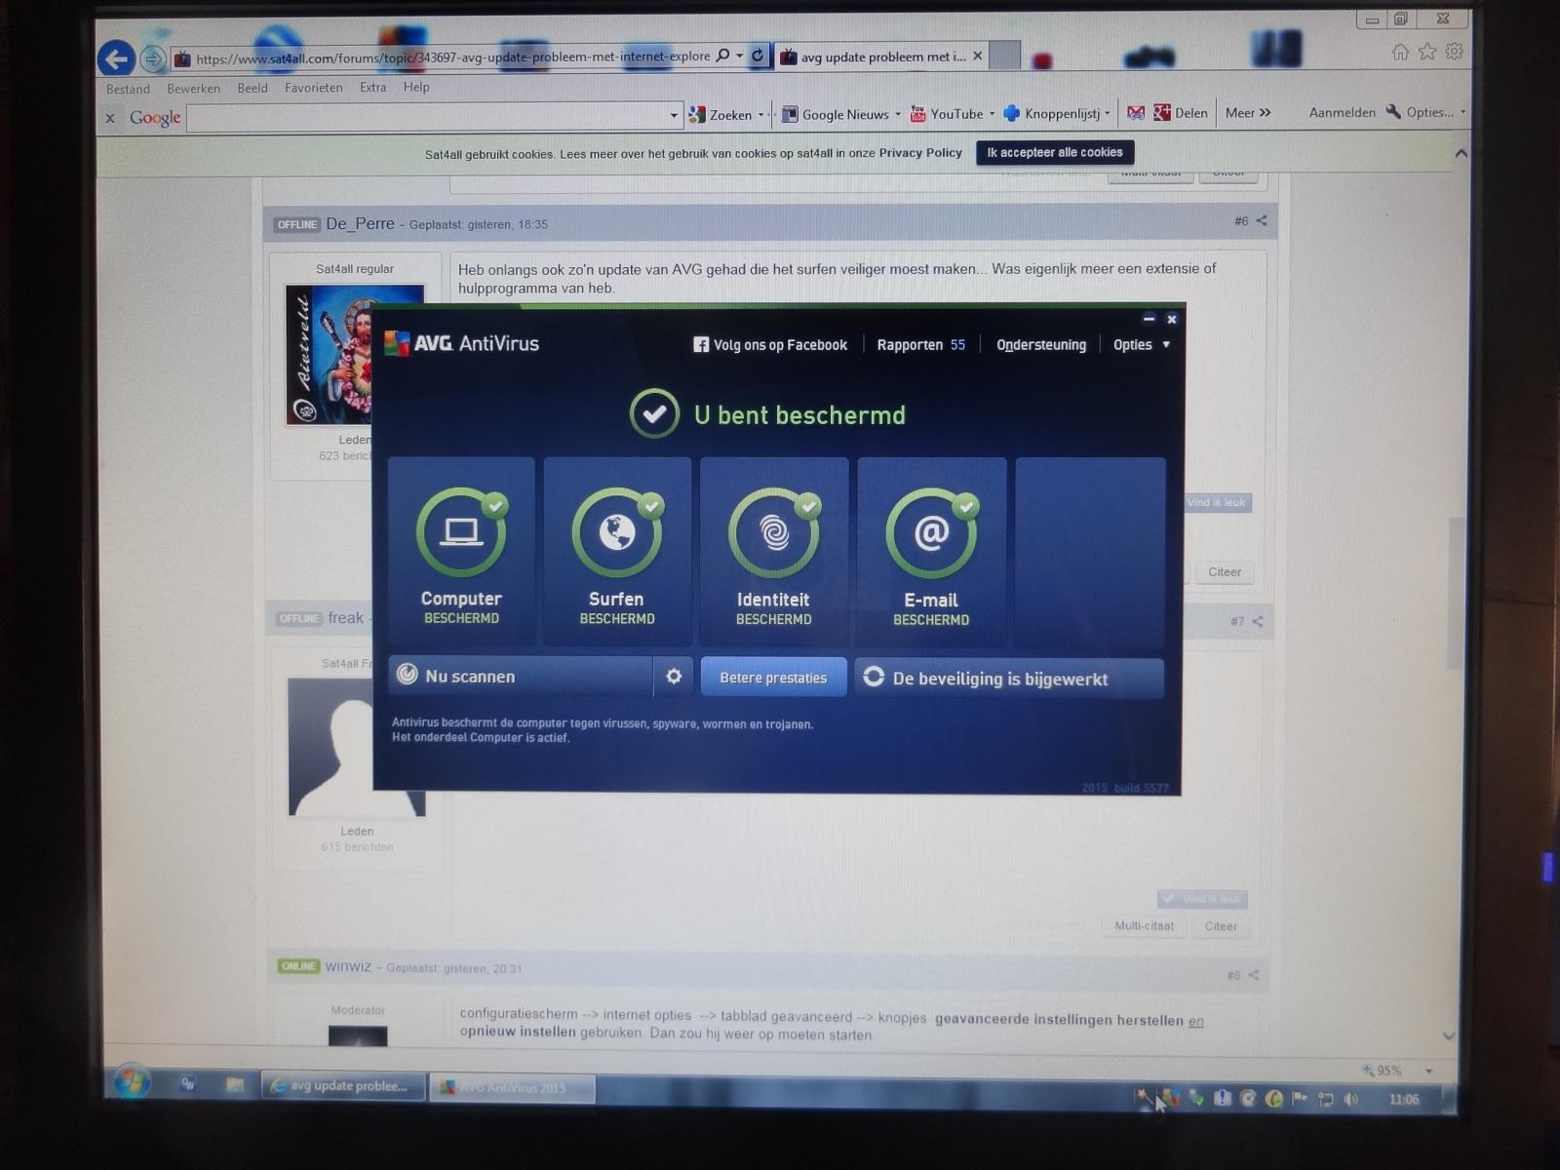Open the Knoppenlijstj toolbar item
Screen dimensions: 1560x1170
pyautogui.click(x=1053, y=113)
